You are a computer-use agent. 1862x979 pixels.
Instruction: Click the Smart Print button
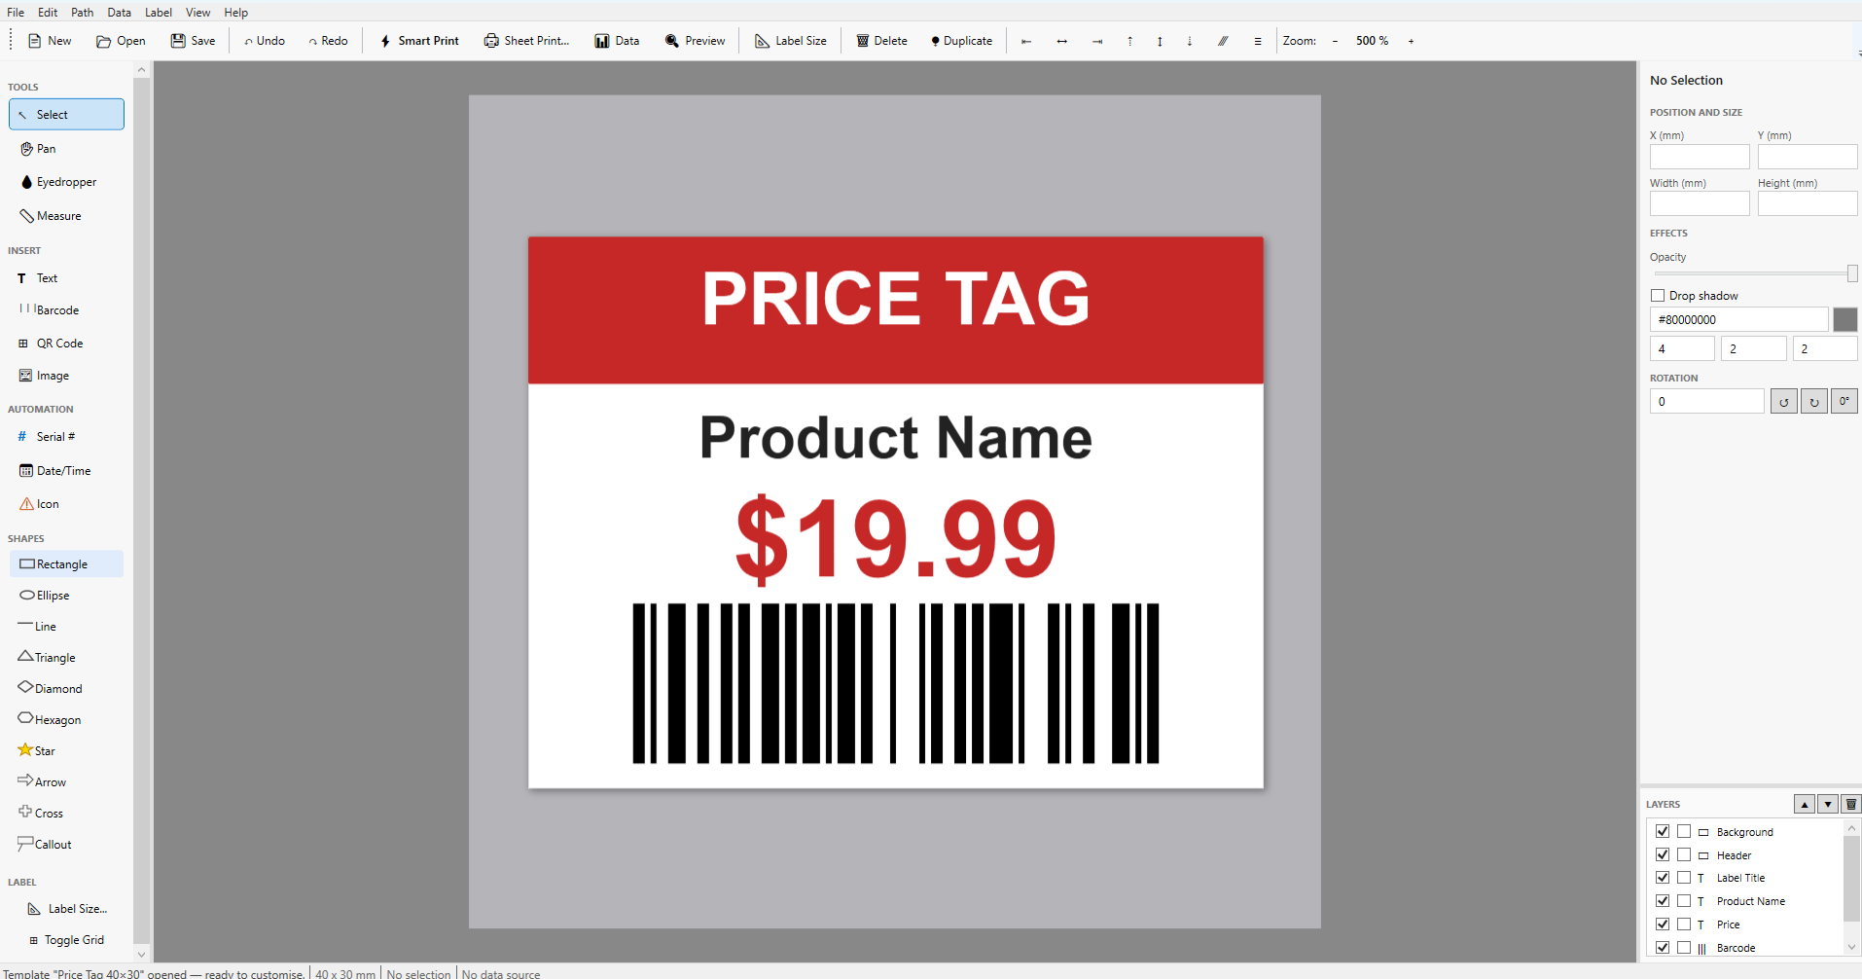419,41
